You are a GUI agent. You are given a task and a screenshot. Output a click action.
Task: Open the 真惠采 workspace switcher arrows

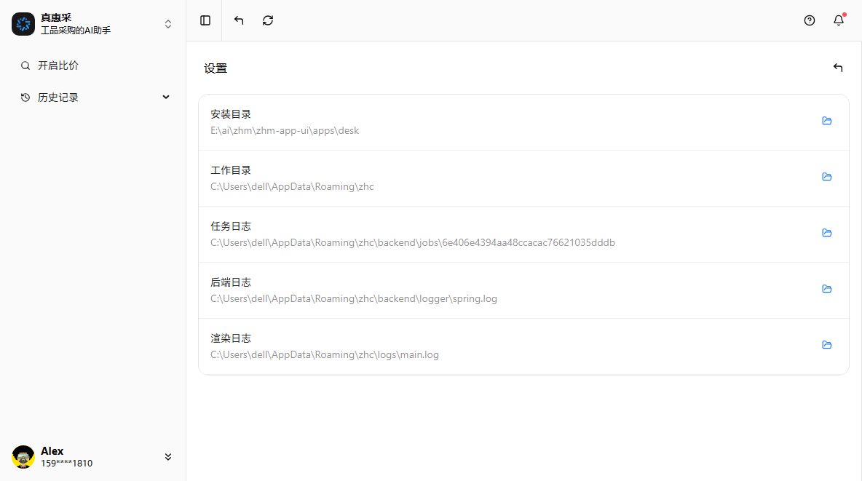168,24
